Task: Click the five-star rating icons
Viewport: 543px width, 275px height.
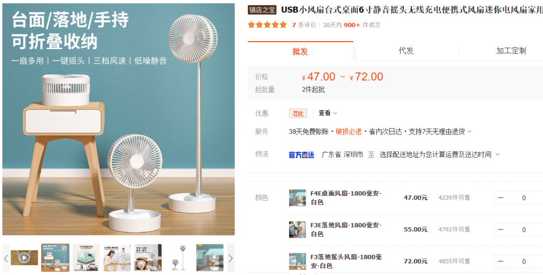Action: click(x=267, y=25)
